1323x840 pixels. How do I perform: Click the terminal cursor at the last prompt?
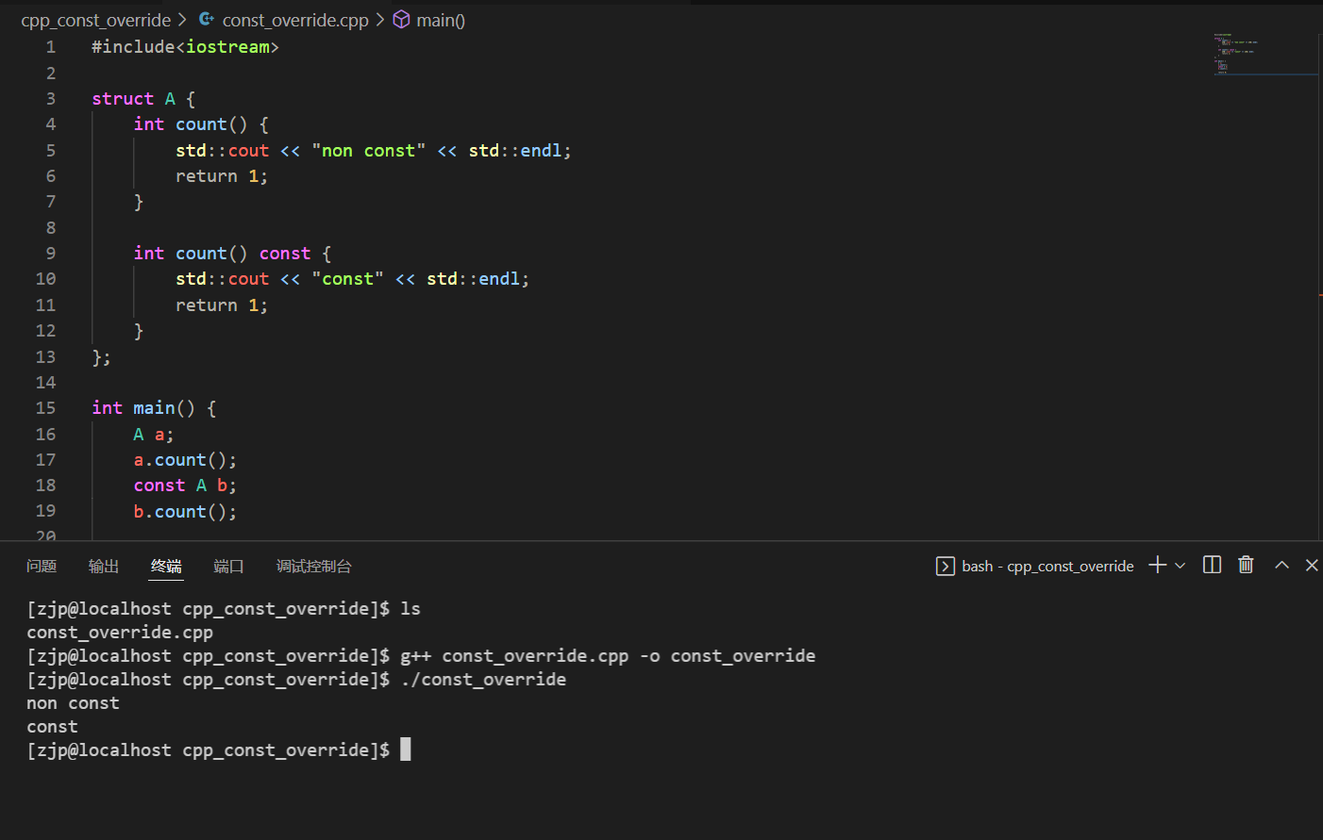tap(406, 749)
